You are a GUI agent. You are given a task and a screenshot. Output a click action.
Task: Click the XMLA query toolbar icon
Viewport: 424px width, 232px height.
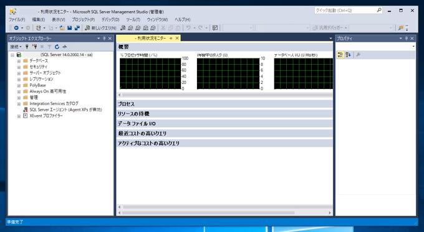pyautogui.click(x=145, y=28)
